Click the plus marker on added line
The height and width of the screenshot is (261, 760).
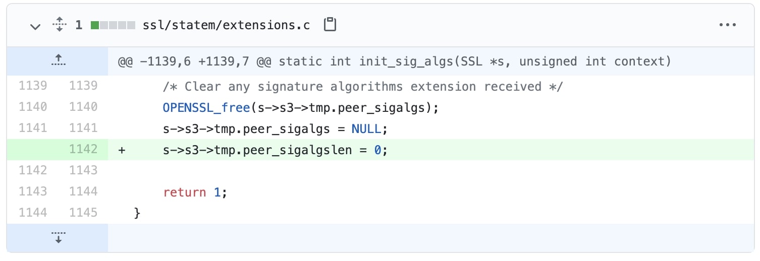(122, 150)
